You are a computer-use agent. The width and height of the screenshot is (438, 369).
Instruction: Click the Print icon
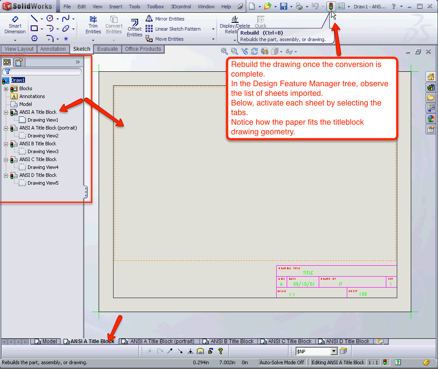(299, 6)
